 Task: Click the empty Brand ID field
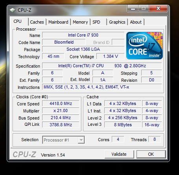click(x=118, y=42)
